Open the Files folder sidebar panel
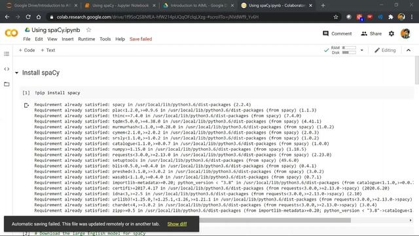 (7, 84)
